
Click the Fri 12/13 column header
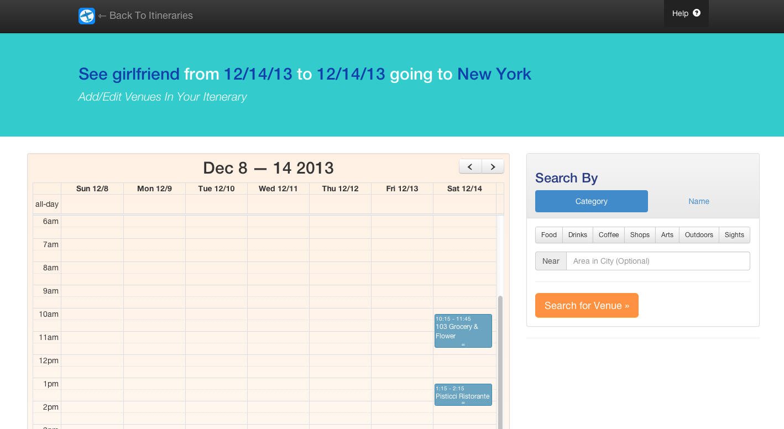(402, 189)
